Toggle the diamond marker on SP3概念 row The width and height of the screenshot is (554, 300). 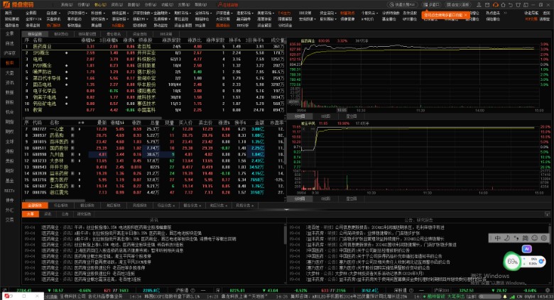67,52
